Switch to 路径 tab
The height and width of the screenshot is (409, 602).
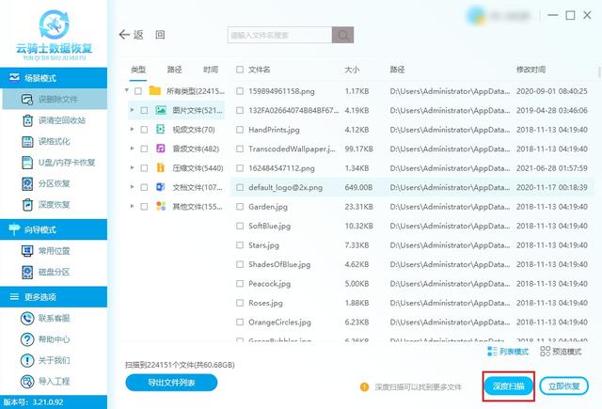point(174,70)
